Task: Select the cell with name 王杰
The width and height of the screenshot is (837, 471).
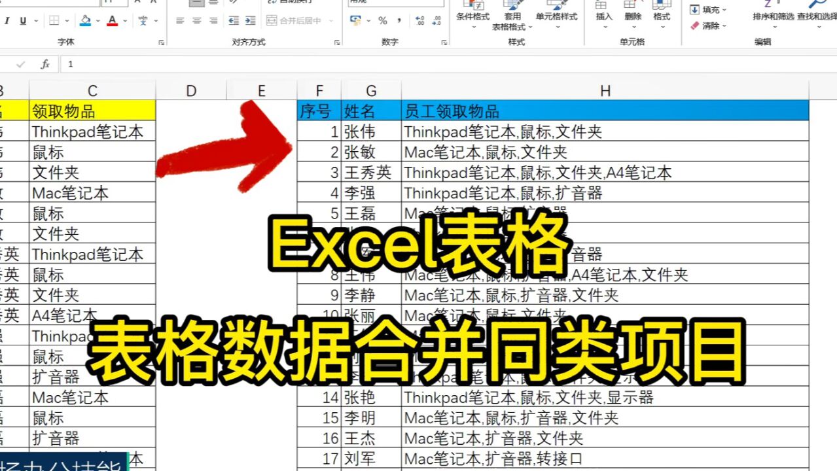Action: pos(372,438)
